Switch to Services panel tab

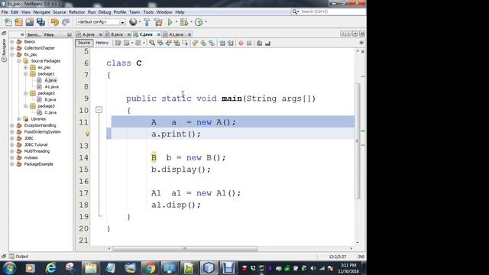34,34
